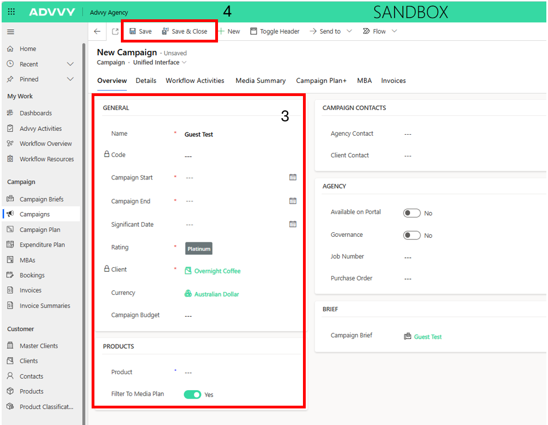Open Advvy Activities

[x=41, y=129]
